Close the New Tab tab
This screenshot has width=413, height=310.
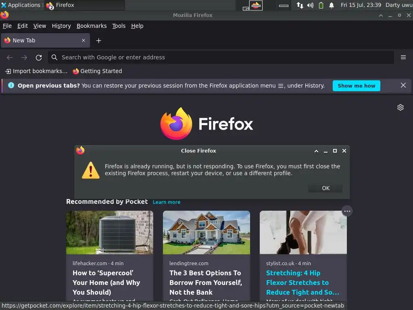(x=83, y=40)
